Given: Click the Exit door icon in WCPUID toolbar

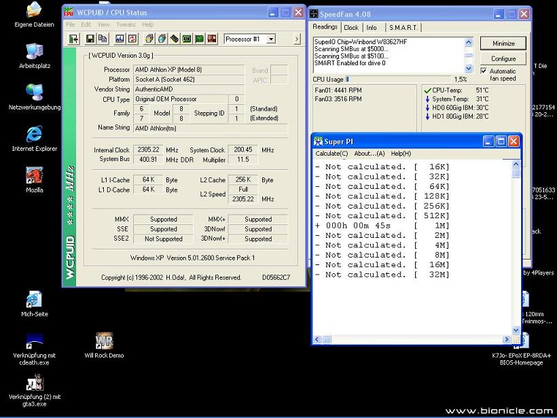Looking at the screenshot, I should [x=73, y=39].
